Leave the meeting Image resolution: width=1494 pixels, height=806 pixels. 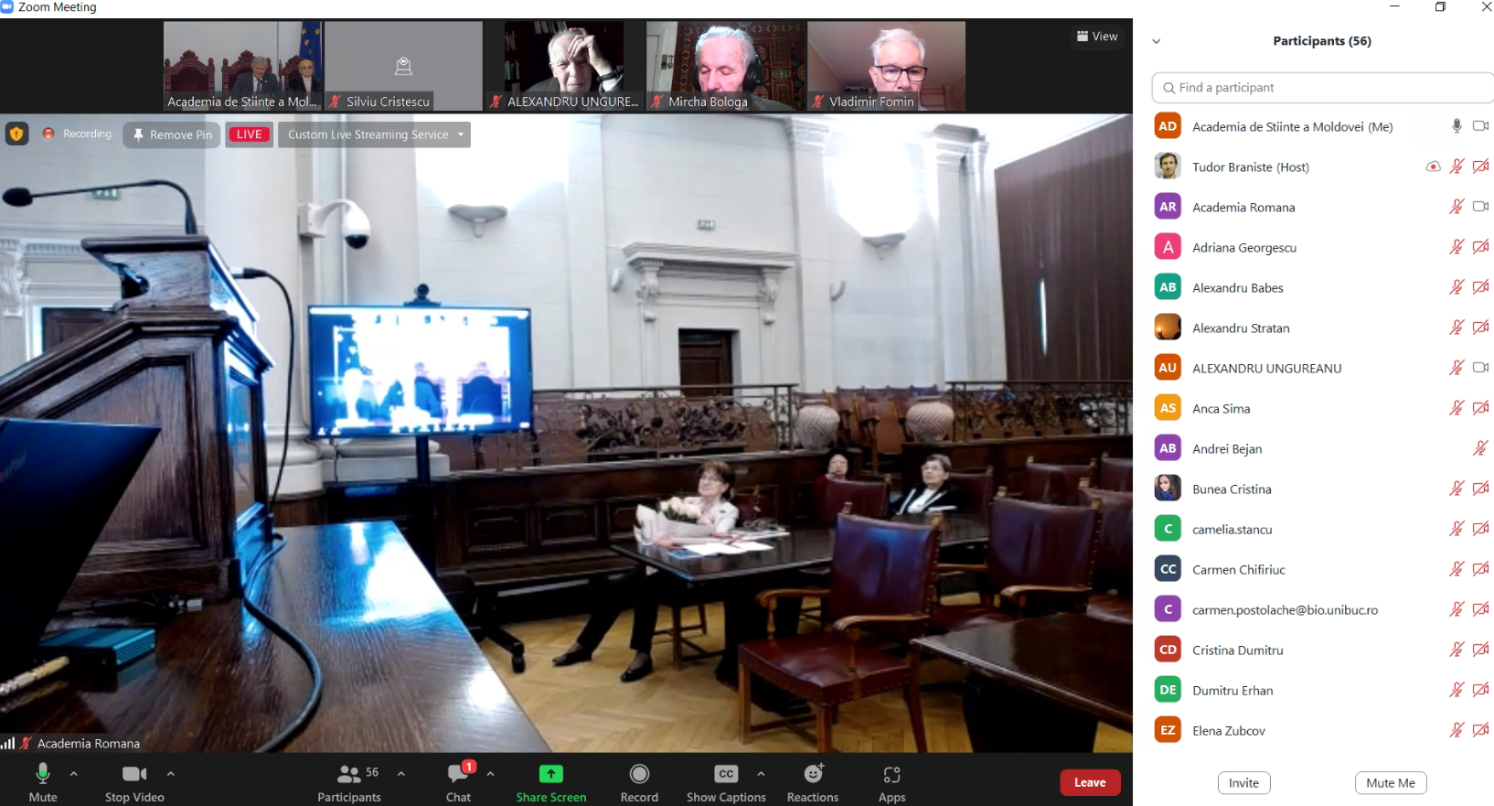click(1090, 782)
